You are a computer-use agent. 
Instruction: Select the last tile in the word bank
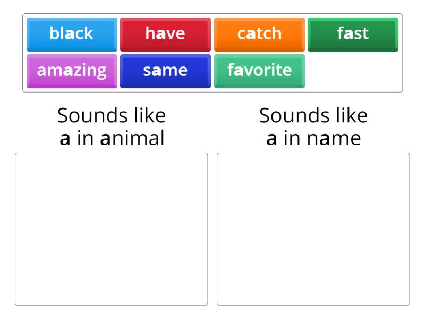[x=260, y=70]
